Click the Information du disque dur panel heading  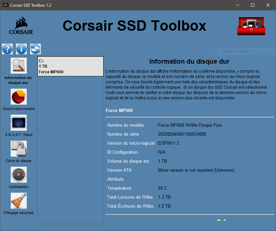(189, 61)
